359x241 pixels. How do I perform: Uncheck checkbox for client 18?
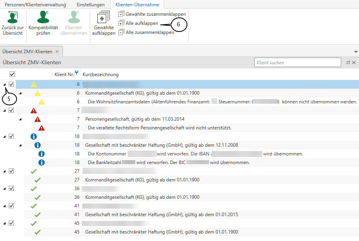pos(11,136)
